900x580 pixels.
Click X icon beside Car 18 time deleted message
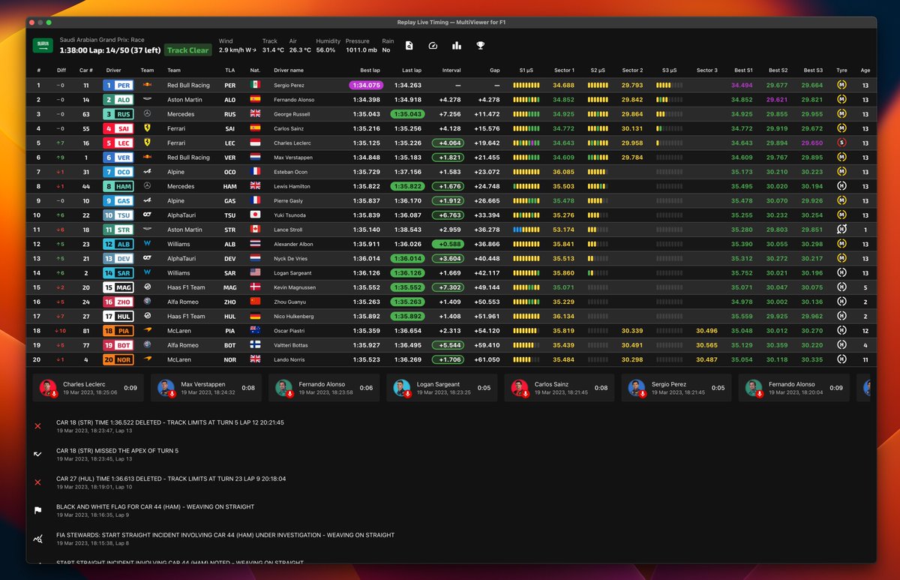click(37, 426)
